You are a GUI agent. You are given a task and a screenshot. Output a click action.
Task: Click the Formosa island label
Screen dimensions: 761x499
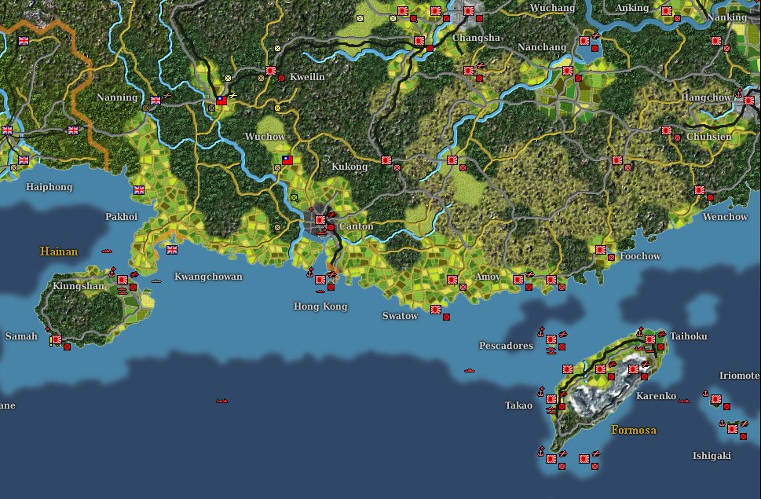coord(634,430)
